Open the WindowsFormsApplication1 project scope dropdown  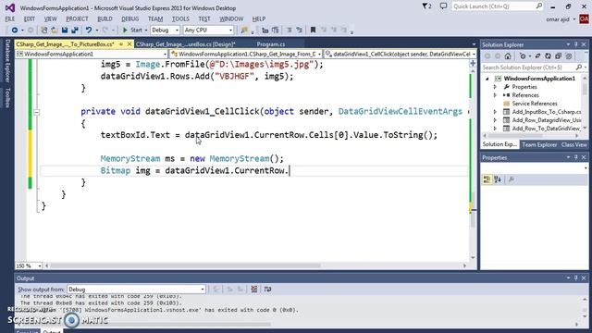tap(92, 54)
